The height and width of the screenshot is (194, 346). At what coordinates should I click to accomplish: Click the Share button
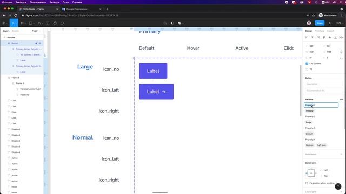point(320,23)
